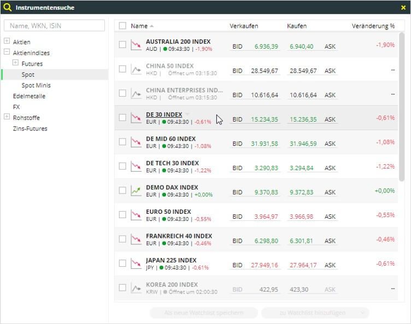Click the ASK price 6.940,40 for Australia 200
The height and width of the screenshot is (324, 411).
pyautogui.click(x=302, y=46)
